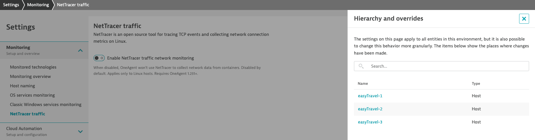Screen dimensions: 535x140
Task: Click the overrides search field
Action: tap(446, 66)
